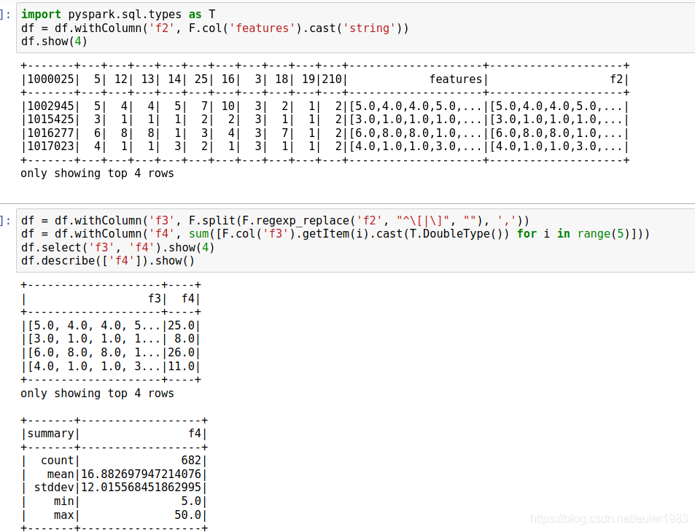Click the f4 value '25.0'
The width and height of the screenshot is (695, 532).
182,326
